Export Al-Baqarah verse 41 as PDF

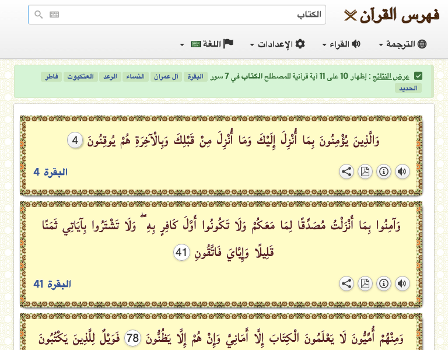point(365,283)
